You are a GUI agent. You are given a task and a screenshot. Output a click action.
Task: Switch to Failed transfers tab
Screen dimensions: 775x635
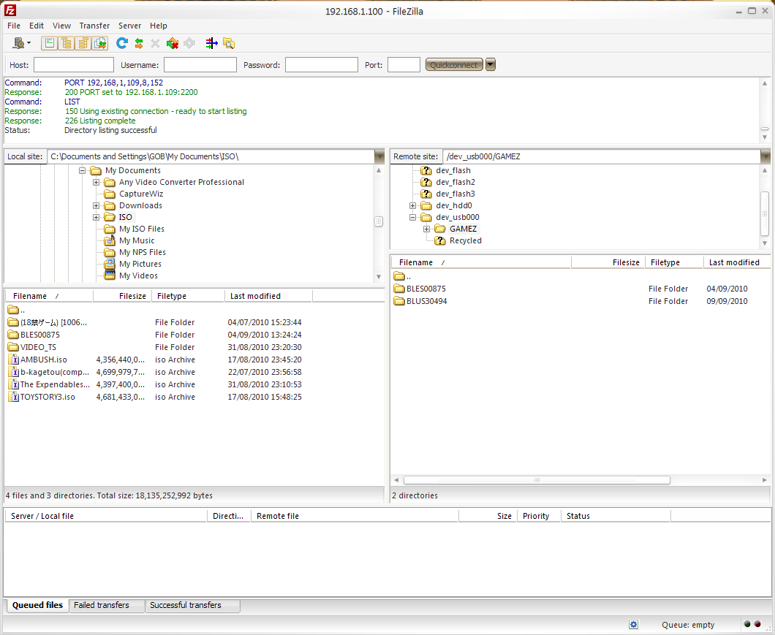click(102, 605)
